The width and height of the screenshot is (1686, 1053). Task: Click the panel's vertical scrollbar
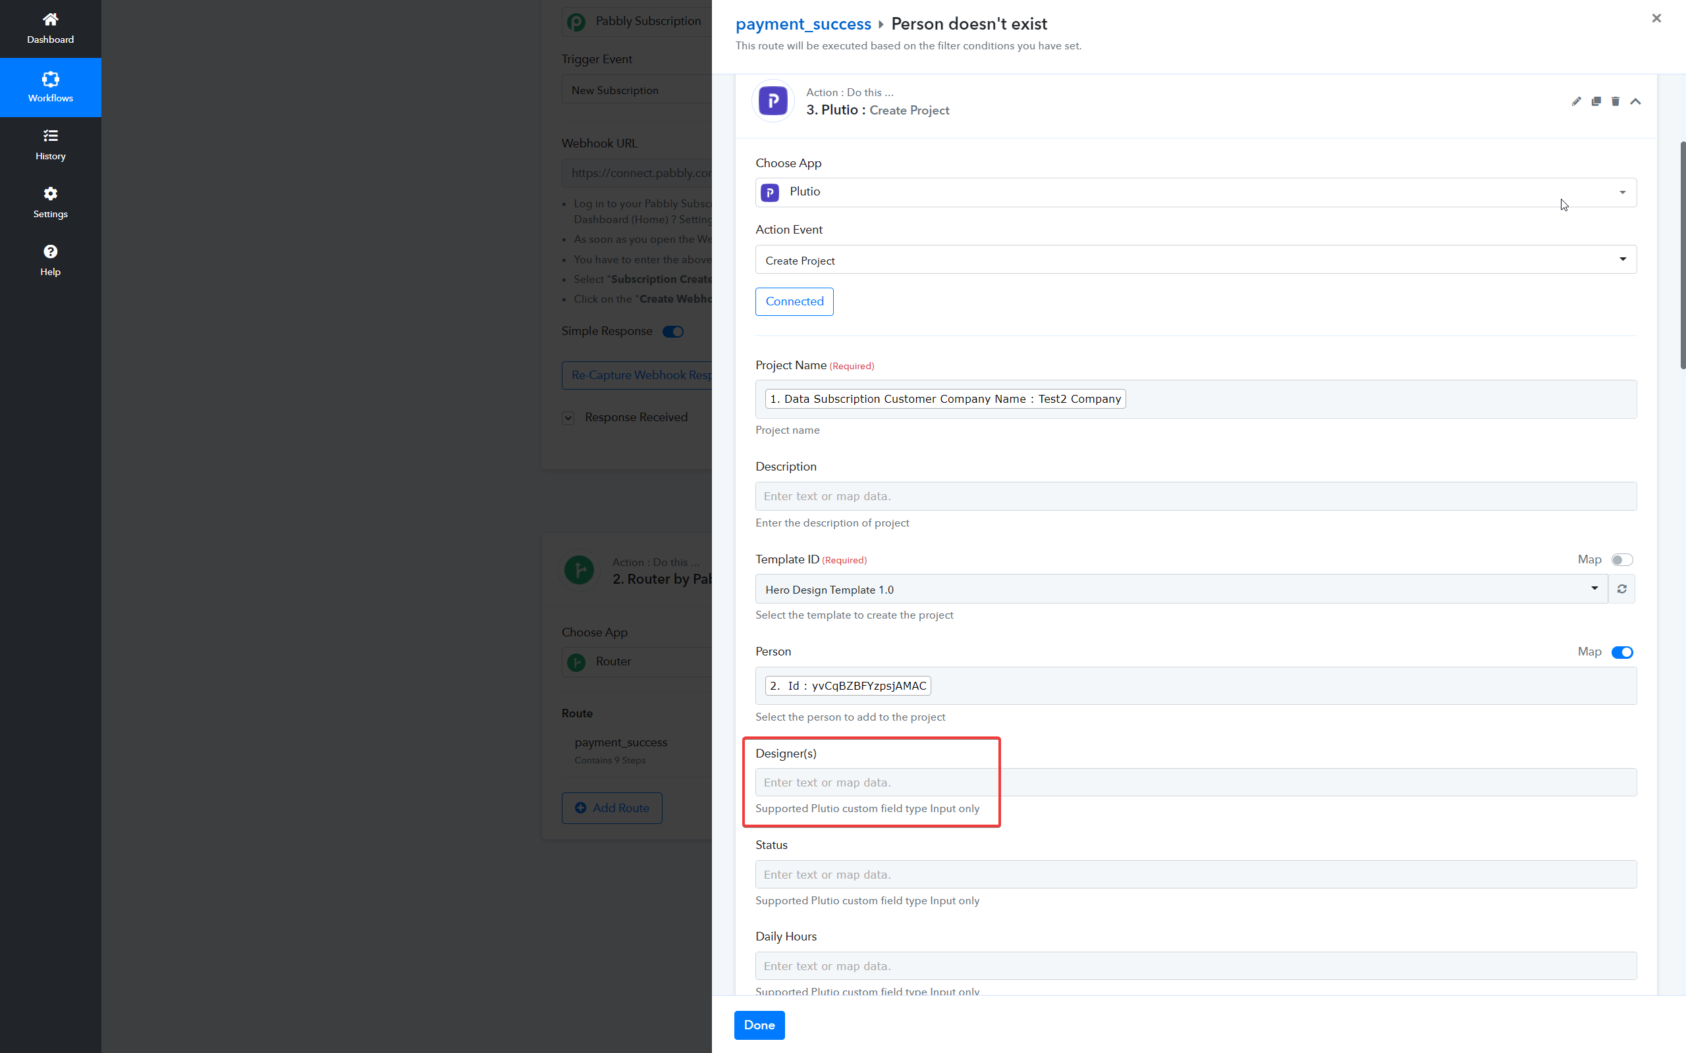(1683, 255)
